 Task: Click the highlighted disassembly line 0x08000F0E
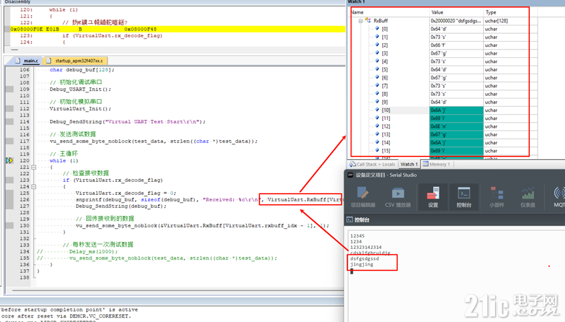[178, 29]
